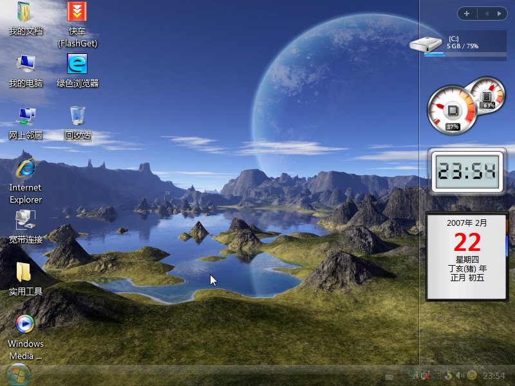This screenshot has height=386, width=515.
Task: Click the round yellow security tray icon
Action: pos(471,375)
